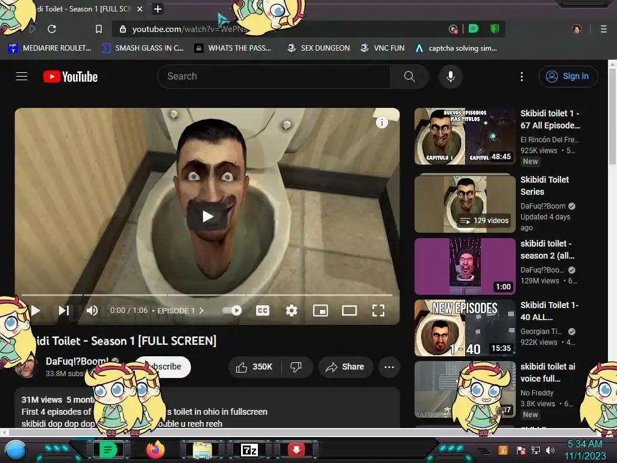Enable miniplayer mode
The width and height of the screenshot is (617, 463).
pyautogui.click(x=321, y=310)
